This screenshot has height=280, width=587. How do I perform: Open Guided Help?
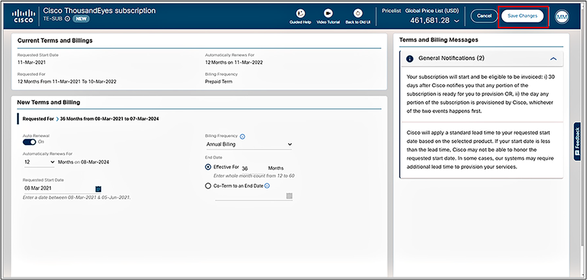tap(300, 16)
